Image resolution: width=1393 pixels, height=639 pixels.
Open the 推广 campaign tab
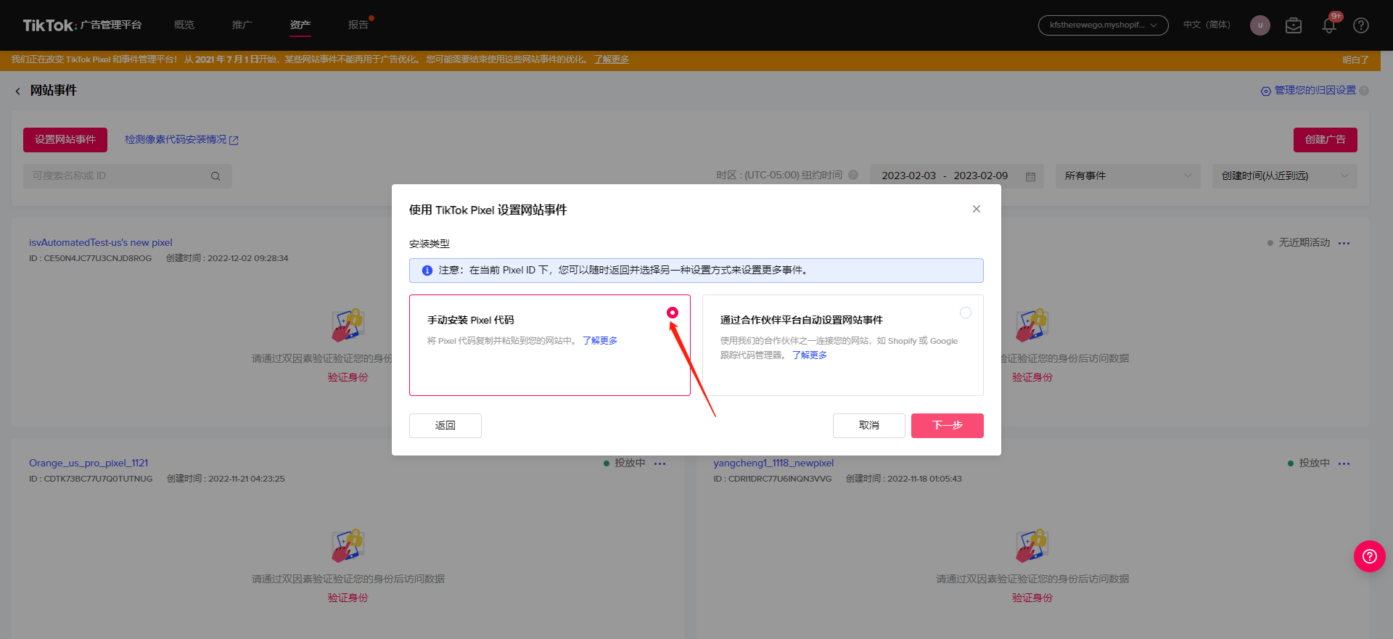click(x=242, y=25)
